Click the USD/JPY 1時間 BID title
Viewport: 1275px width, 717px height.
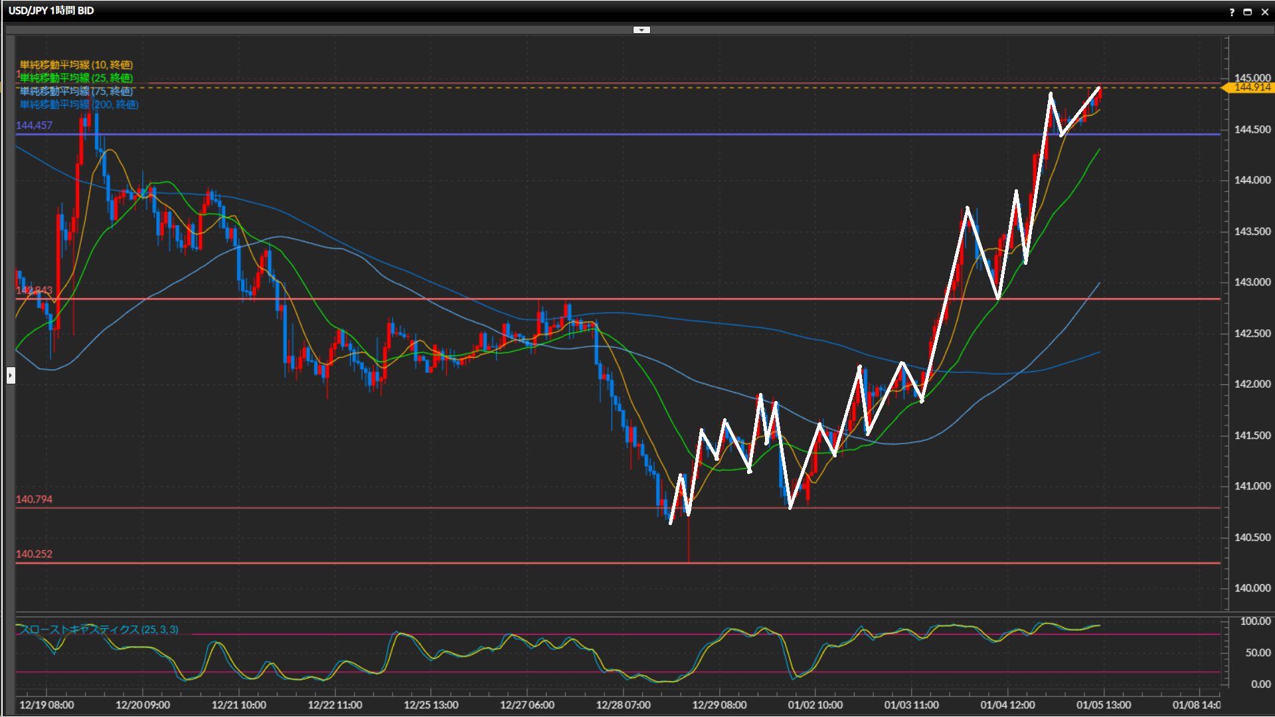tap(51, 11)
